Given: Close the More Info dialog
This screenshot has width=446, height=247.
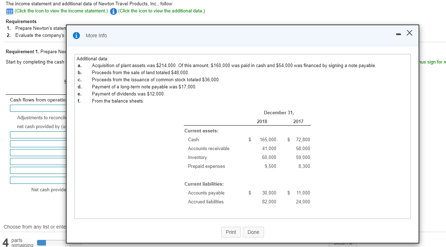Looking at the screenshot, I should coord(410,33).
